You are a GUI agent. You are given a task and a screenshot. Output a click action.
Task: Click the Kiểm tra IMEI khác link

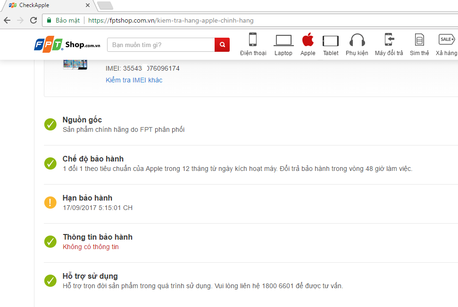click(x=134, y=80)
